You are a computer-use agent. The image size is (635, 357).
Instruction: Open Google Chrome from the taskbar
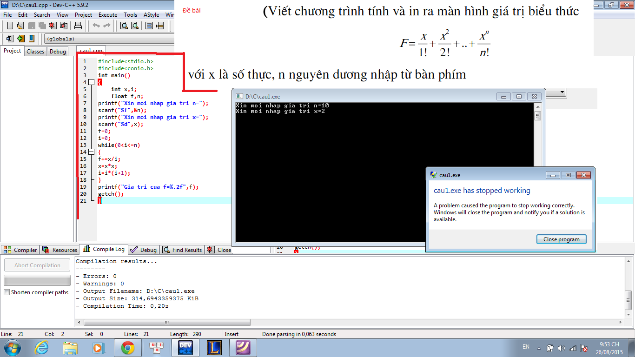[x=128, y=347]
